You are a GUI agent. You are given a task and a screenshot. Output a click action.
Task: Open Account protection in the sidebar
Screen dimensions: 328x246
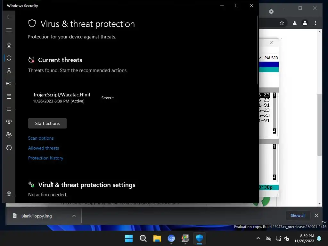click(x=9, y=71)
